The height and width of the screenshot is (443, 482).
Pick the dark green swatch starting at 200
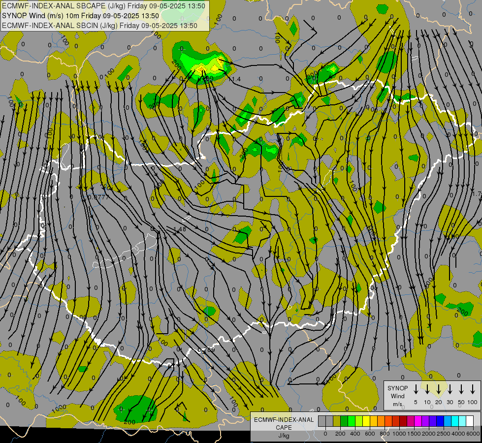(344, 421)
